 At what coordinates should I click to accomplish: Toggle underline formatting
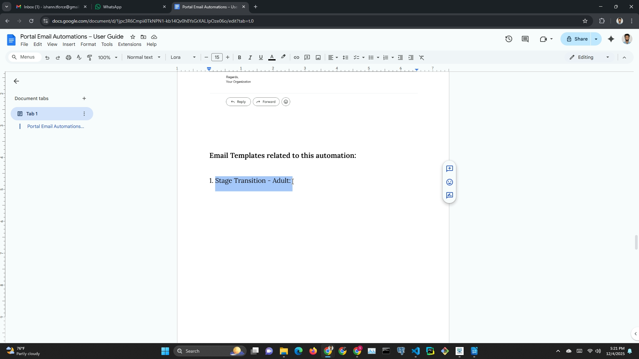click(261, 58)
